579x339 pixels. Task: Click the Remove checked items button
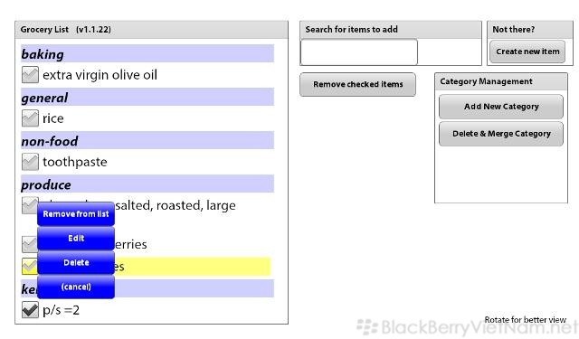(357, 84)
